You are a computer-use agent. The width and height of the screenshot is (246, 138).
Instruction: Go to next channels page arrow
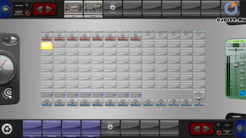pyautogui.click(x=14, y=39)
